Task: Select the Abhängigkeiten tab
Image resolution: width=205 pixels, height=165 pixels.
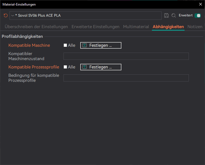Action: 168,27
